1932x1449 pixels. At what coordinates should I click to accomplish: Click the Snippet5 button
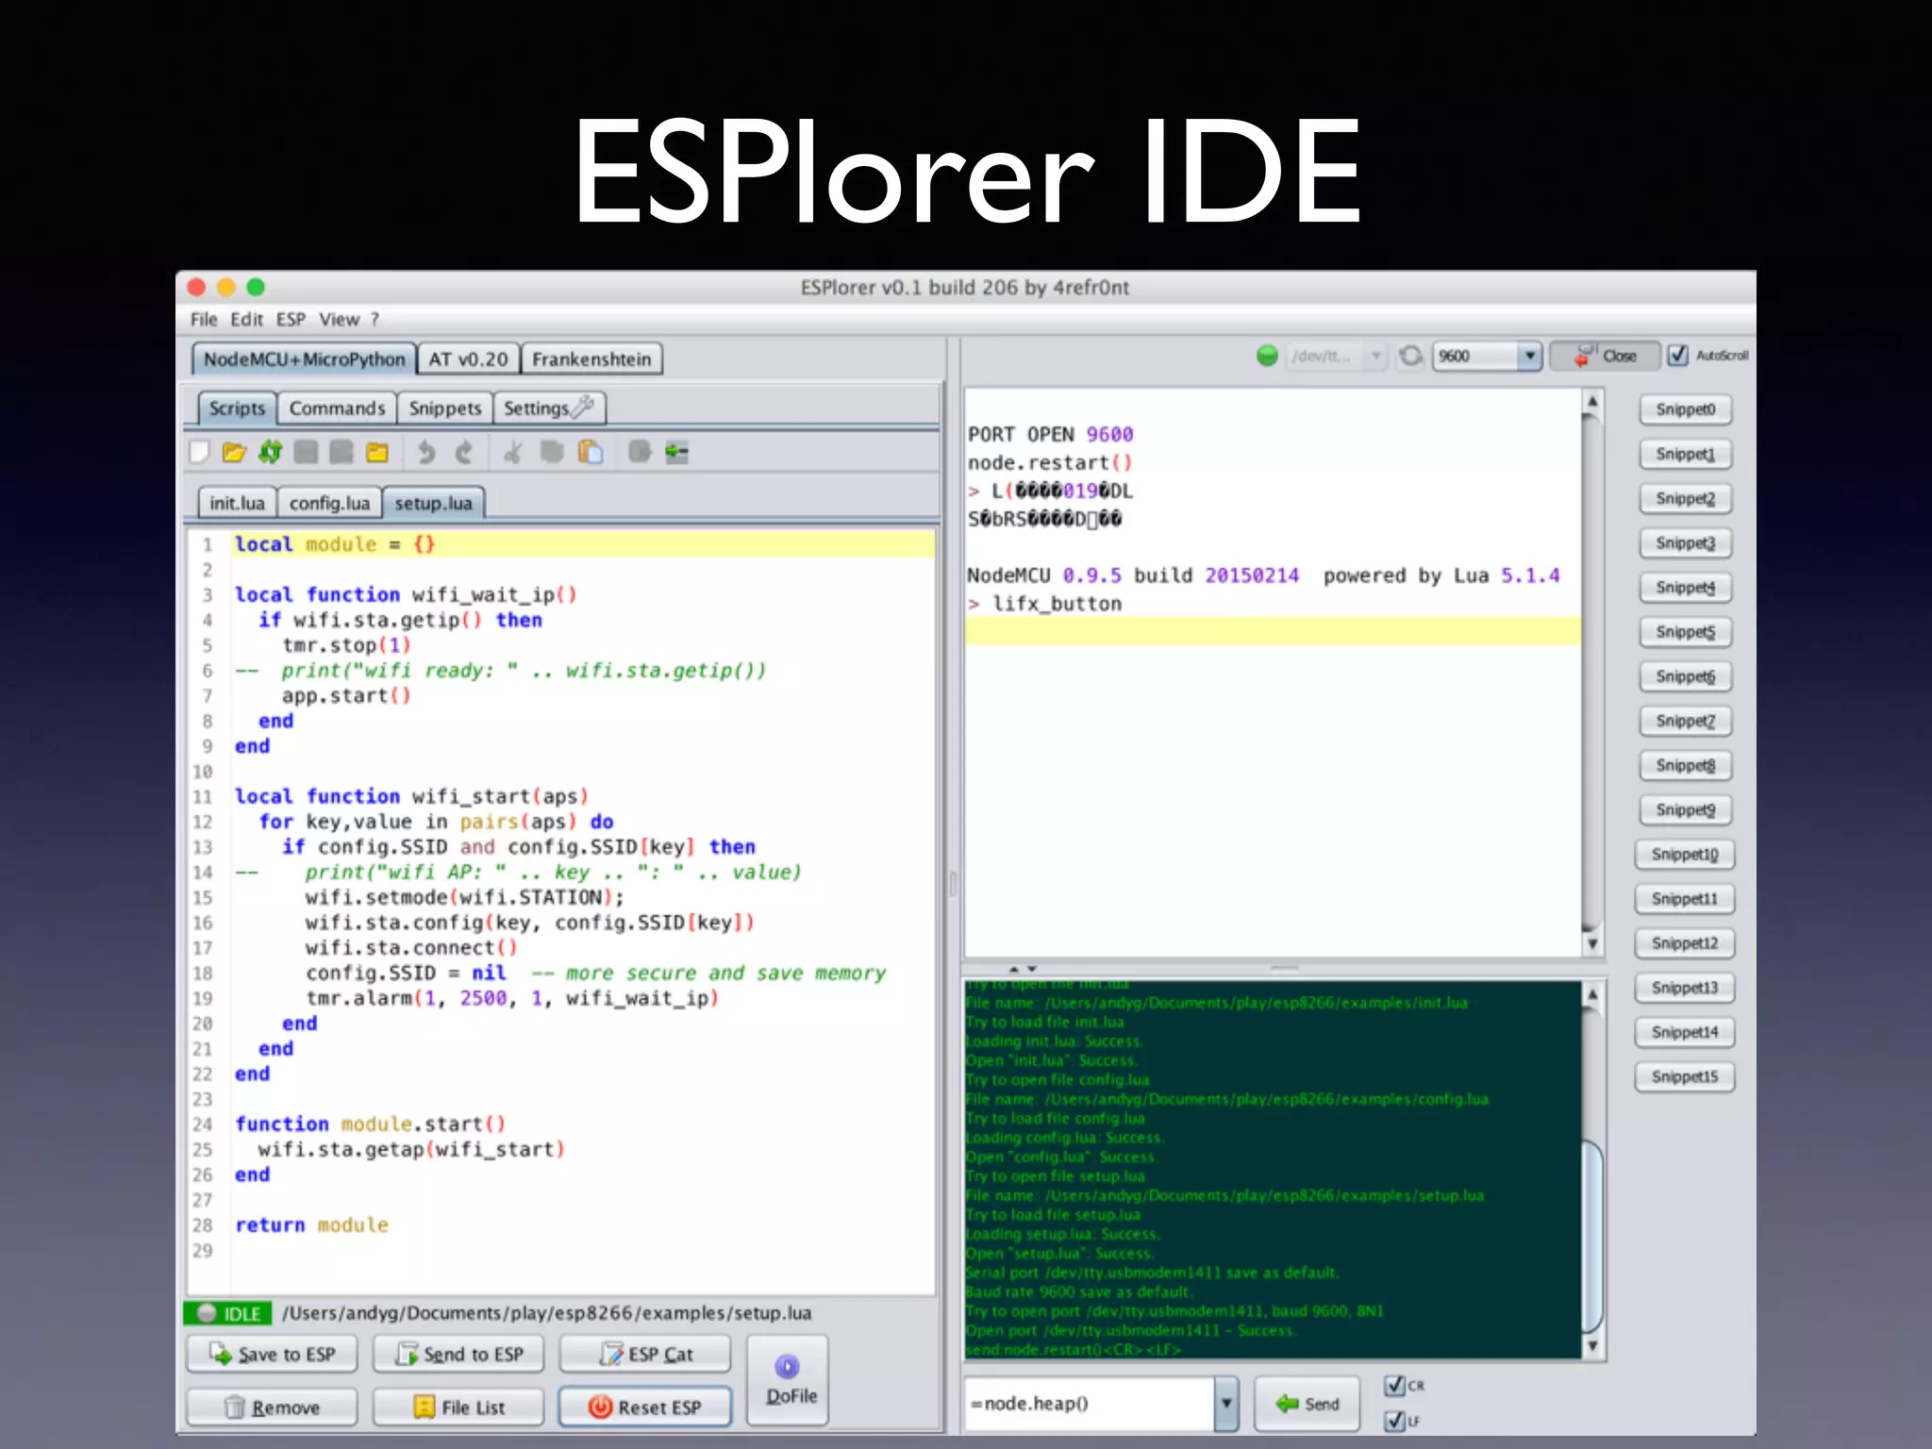[x=1685, y=632]
